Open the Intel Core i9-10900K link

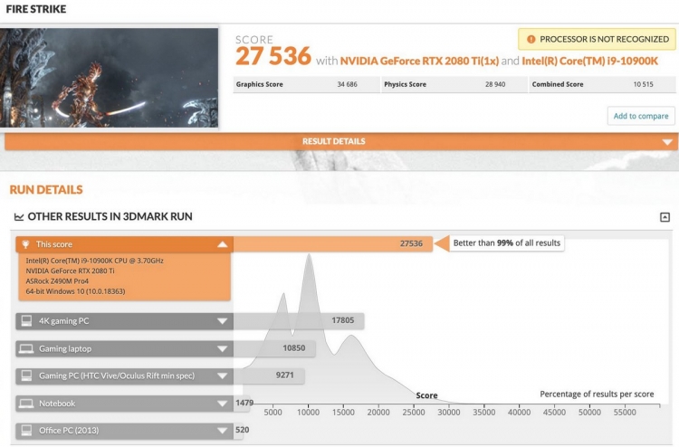[589, 61]
